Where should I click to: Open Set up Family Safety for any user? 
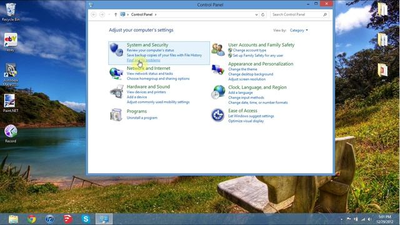click(x=258, y=56)
